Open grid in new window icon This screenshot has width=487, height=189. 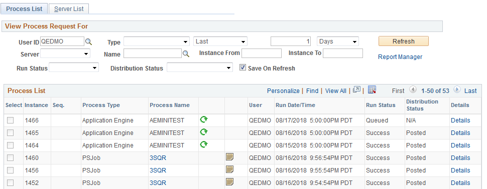[357, 90]
